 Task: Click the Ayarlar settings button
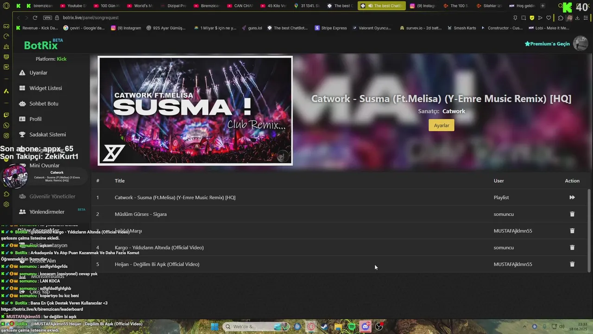pyautogui.click(x=442, y=125)
